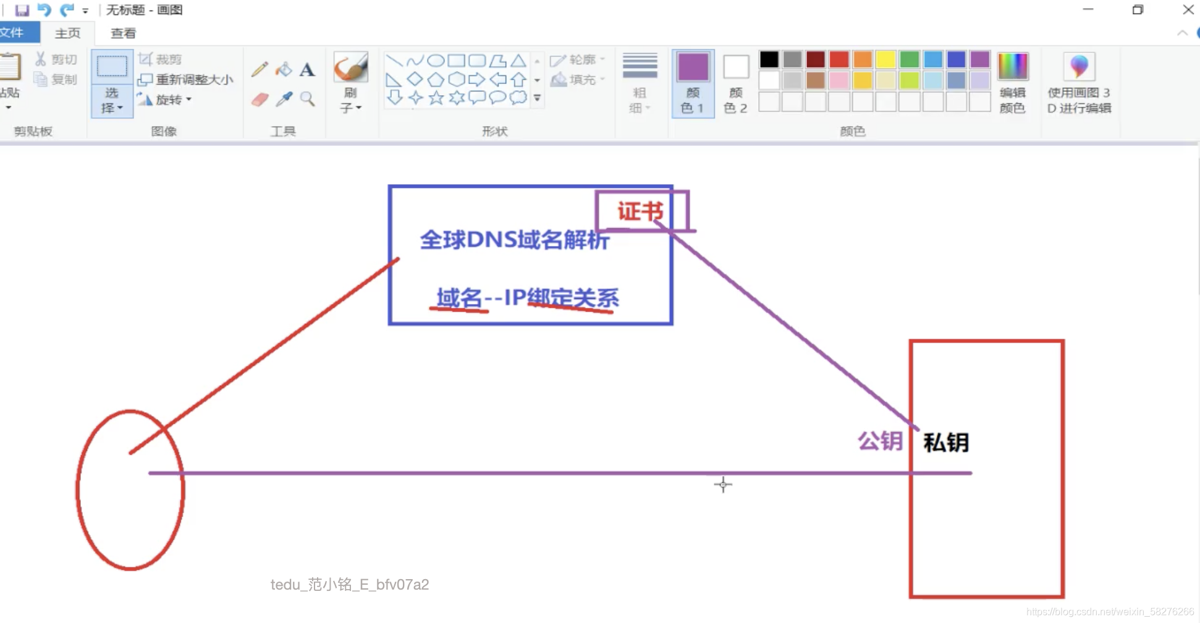The width and height of the screenshot is (1200, 623).
Task: Select the Fill with color tool
Action: click(x=284, y=69)
